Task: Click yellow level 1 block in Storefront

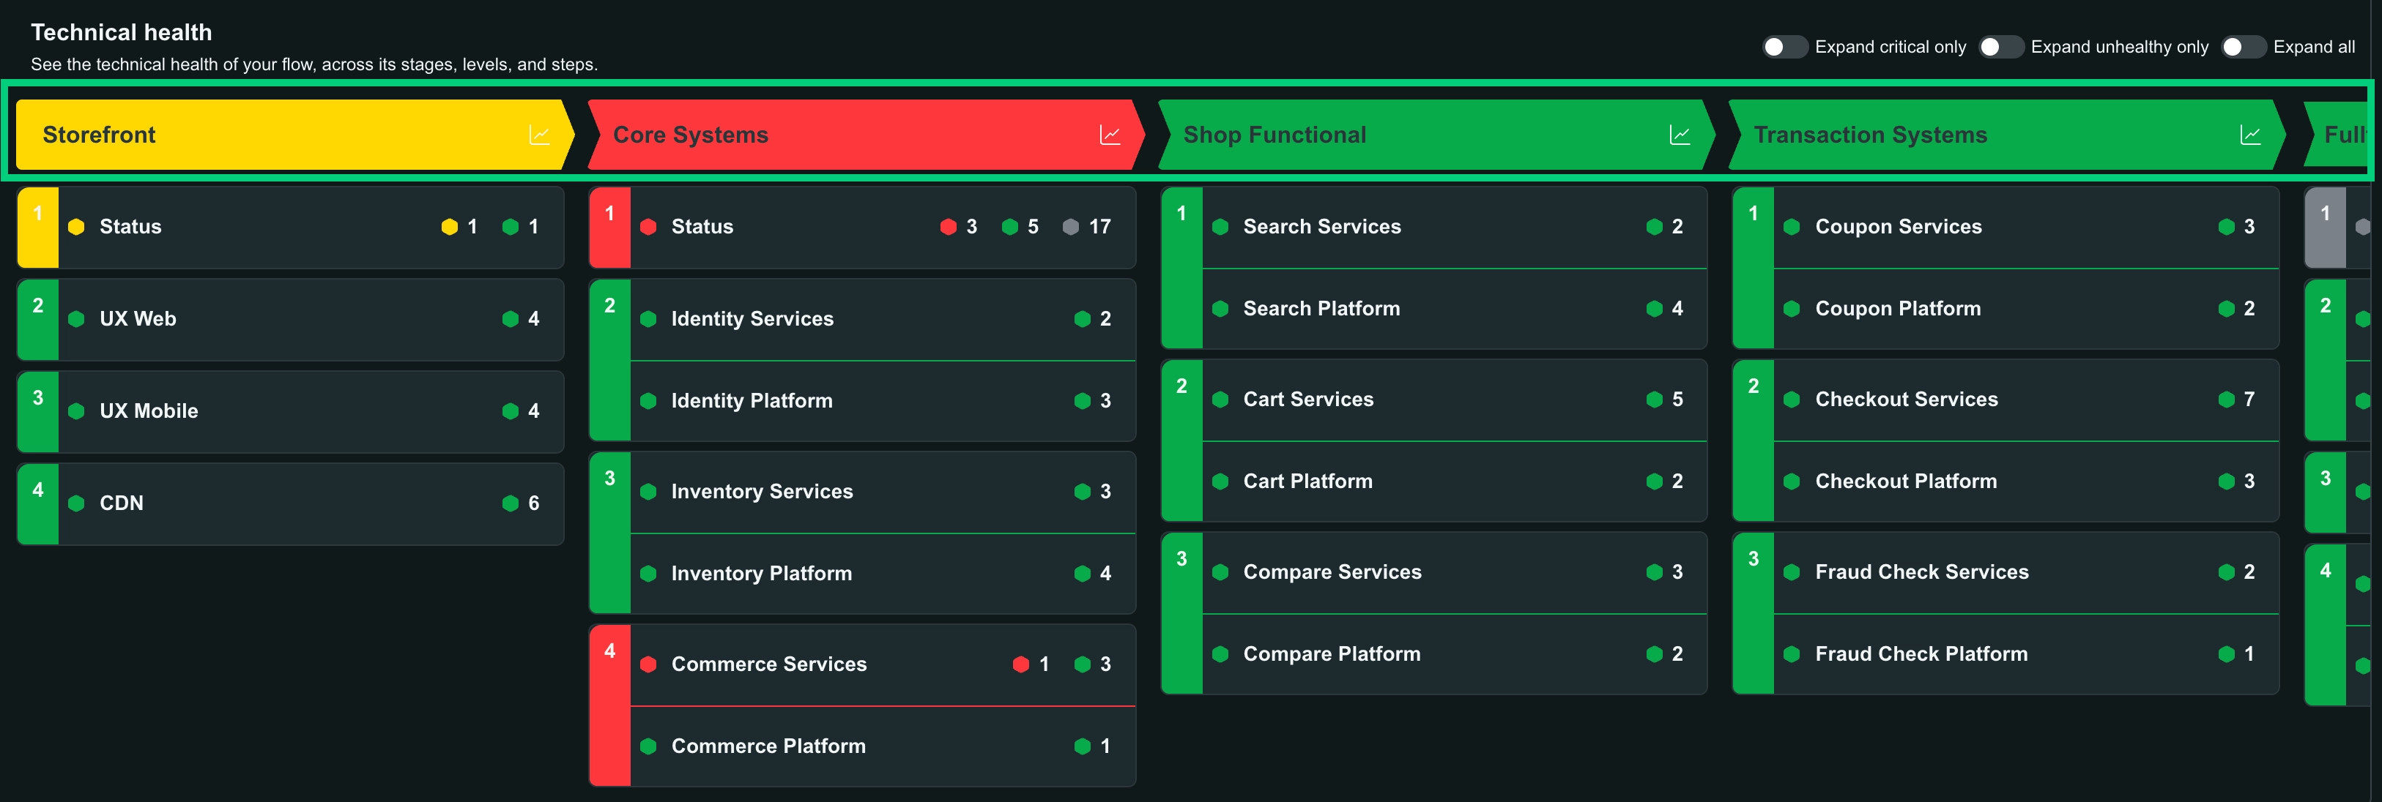Action: (38, 228)
